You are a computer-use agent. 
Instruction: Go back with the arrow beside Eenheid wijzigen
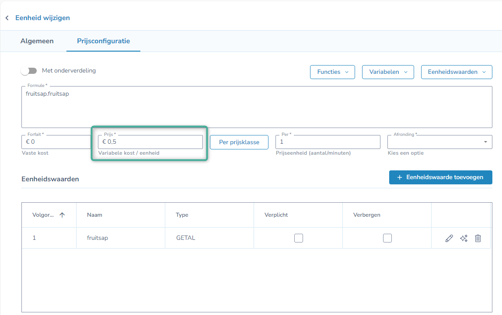coord(7,18)
